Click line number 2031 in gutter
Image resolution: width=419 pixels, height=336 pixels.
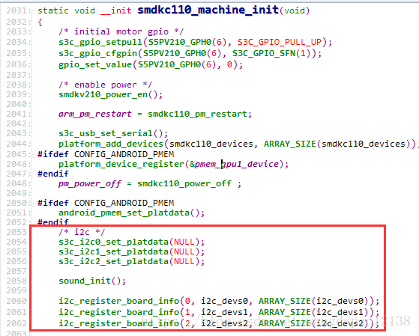16,11
